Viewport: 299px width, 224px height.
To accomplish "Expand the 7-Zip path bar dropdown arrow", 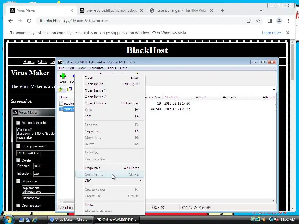I will [x=274, y=90].
